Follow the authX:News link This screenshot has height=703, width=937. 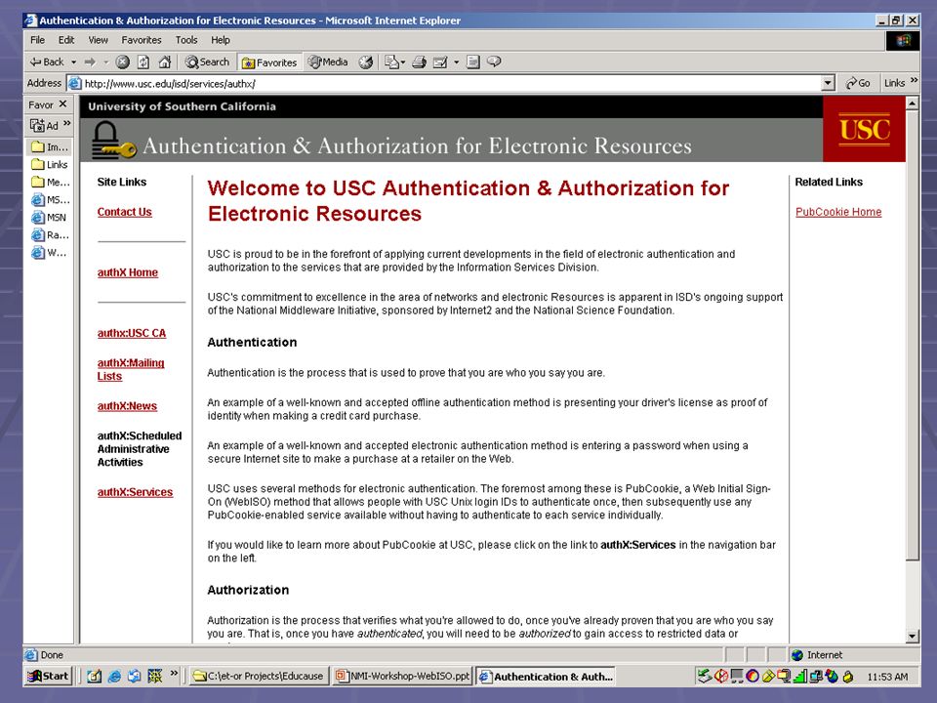coord(127,406)
